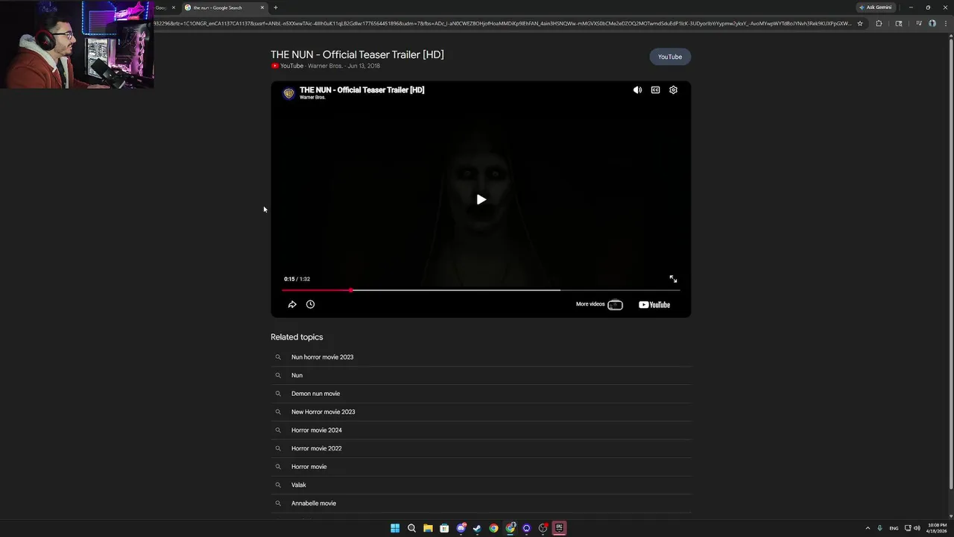Open the More videos panel
This screenshot has width=954, height=537.
point(599,304)
